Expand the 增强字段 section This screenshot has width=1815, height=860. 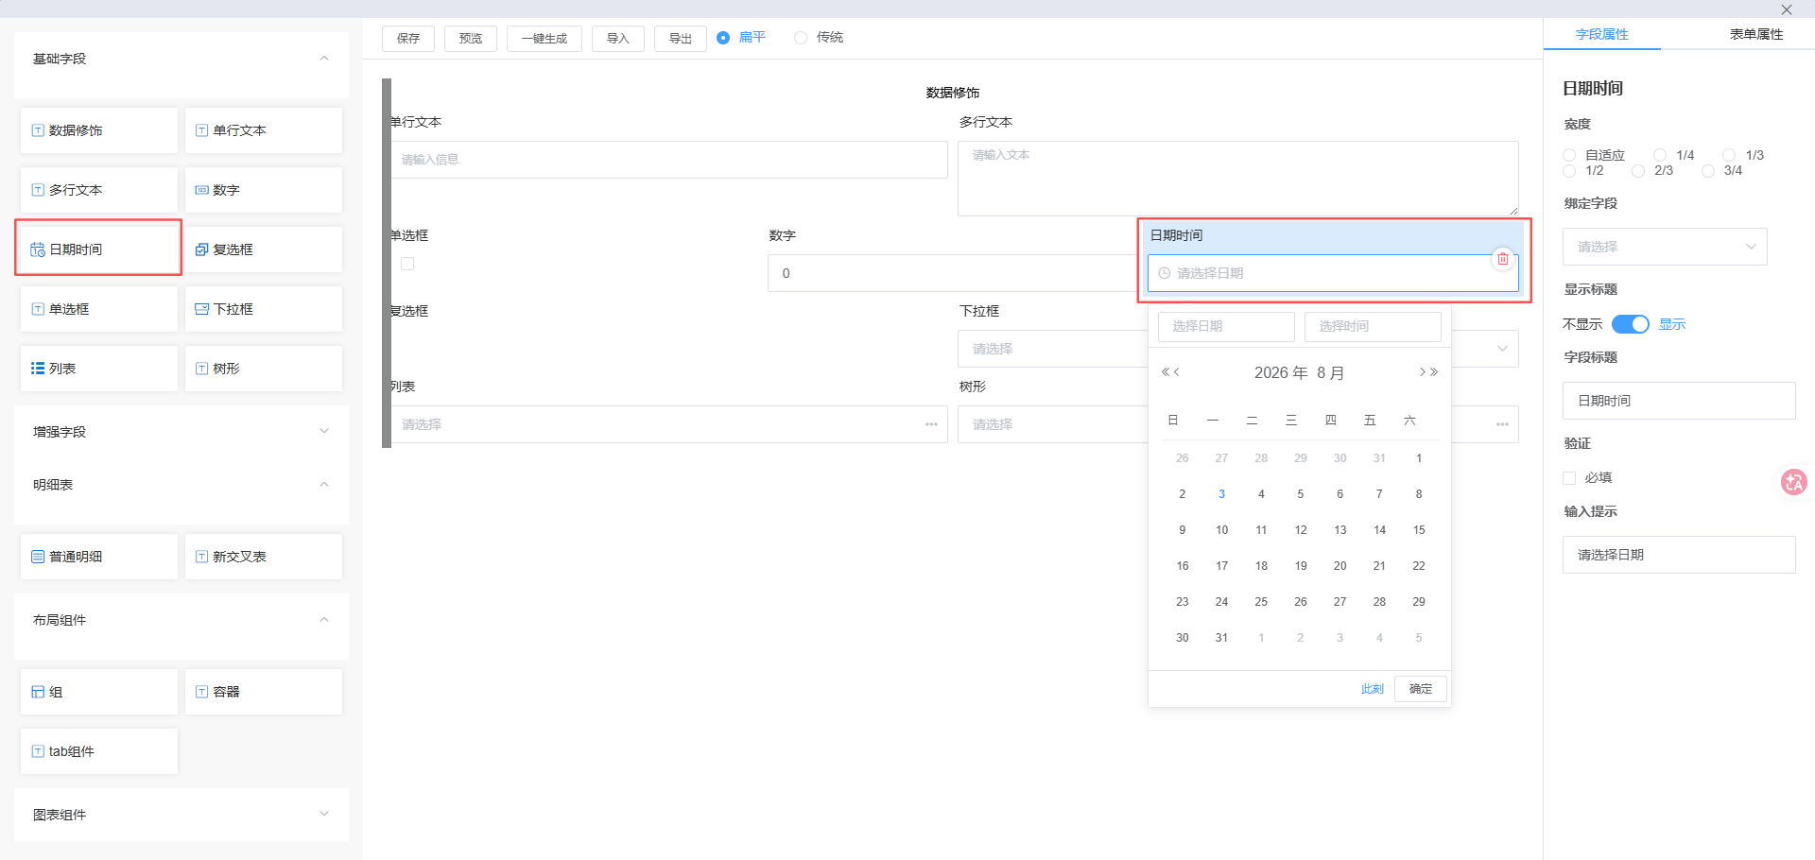[324, 431]
